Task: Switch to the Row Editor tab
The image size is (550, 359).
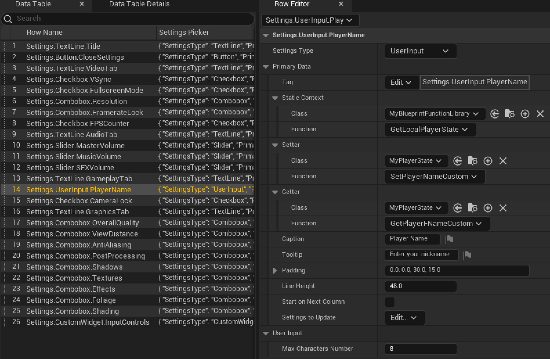Action: (292, 4)
